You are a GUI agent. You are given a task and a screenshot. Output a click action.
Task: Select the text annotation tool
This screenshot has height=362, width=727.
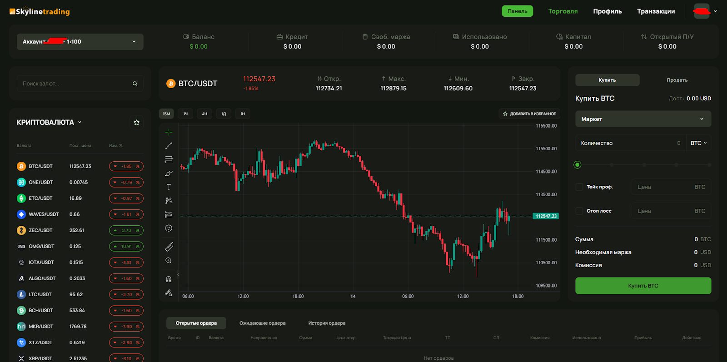169,187
